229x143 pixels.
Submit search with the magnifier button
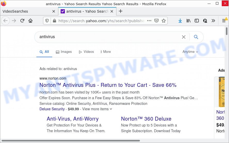click(x=196, y=37)
